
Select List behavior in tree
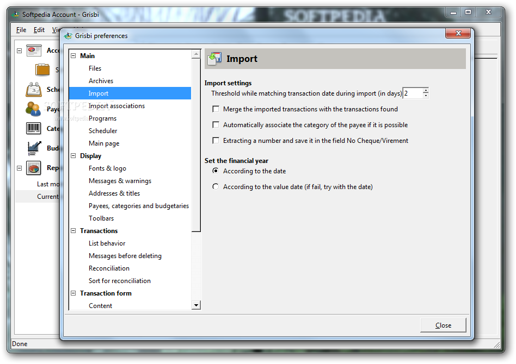point(107,243)
